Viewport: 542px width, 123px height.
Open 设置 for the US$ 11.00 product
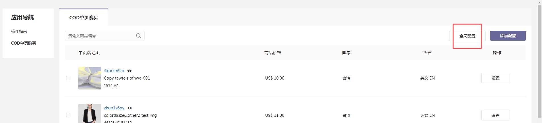pyautogui.click(x=495, y=115)
